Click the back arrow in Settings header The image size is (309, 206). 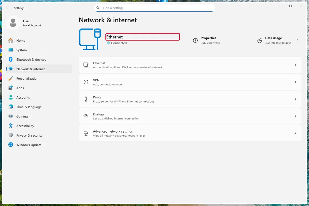tap(8, 8)
